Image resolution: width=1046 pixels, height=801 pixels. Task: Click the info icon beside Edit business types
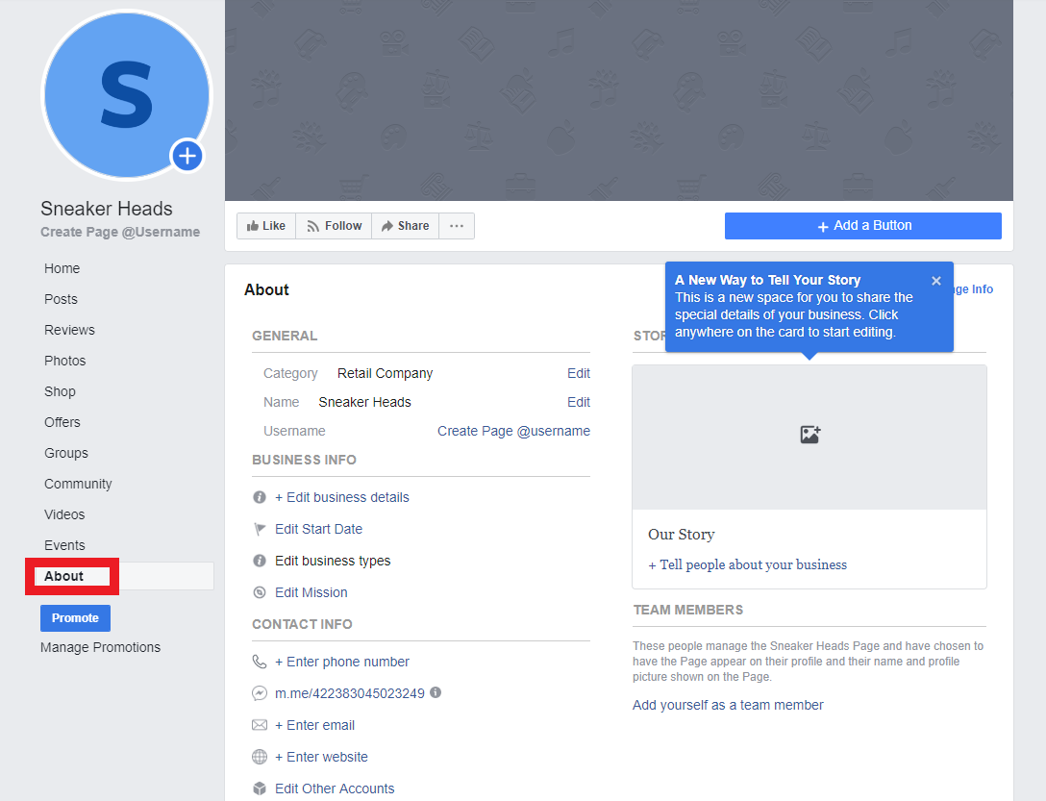coord(260,561)
